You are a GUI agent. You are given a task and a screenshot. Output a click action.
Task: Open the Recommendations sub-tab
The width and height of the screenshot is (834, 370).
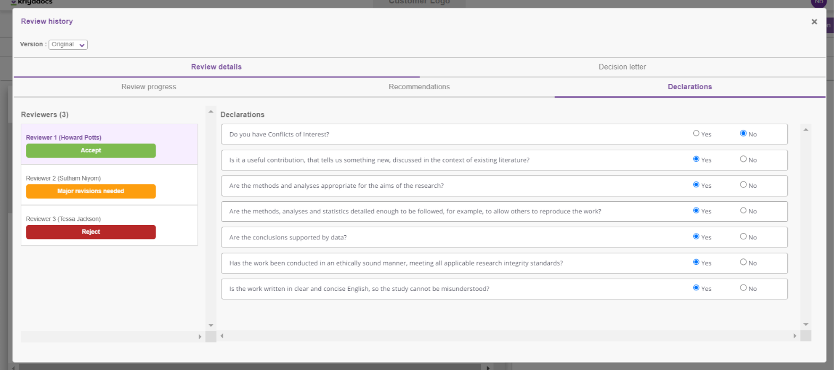point(419,87)
